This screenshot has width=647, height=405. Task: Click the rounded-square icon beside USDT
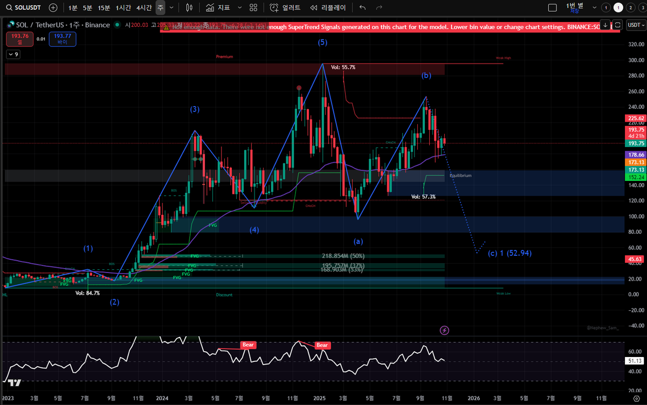[x=618, y=25]
